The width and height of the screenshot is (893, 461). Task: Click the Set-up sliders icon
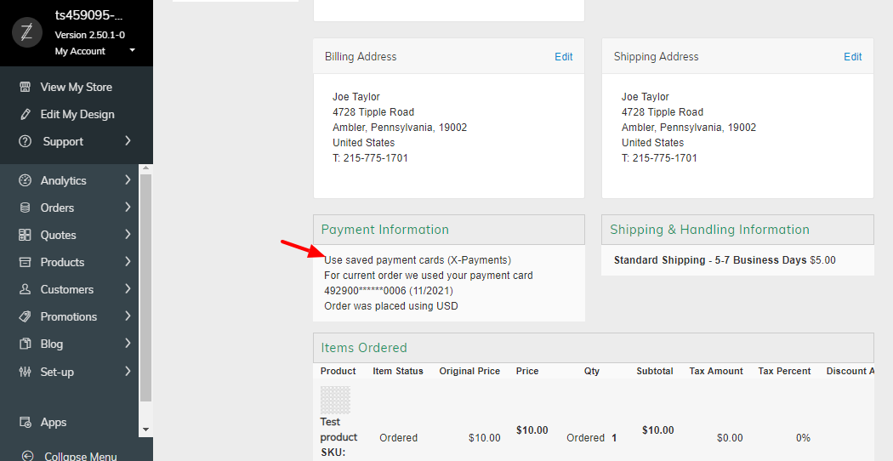click(25, 372)
